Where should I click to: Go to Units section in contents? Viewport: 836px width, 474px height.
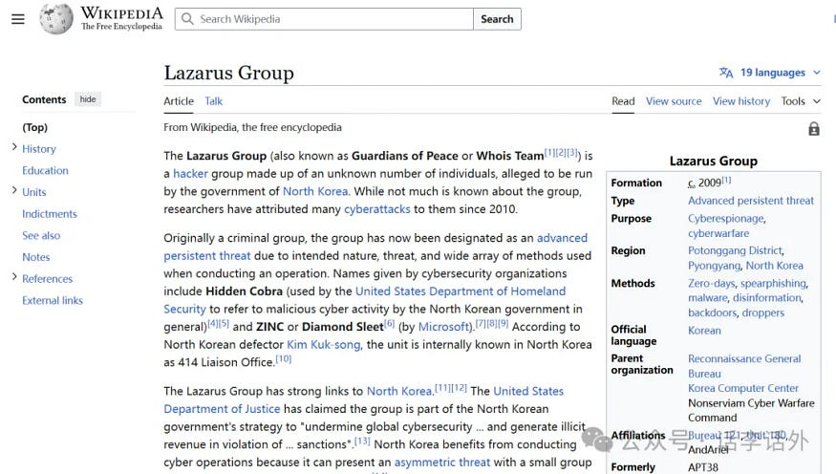[34, 192]
